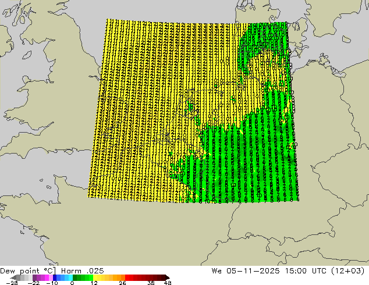Click the -10 legend value
The width and height of the screenshot is (369, 285).
[x=52, y=283]
